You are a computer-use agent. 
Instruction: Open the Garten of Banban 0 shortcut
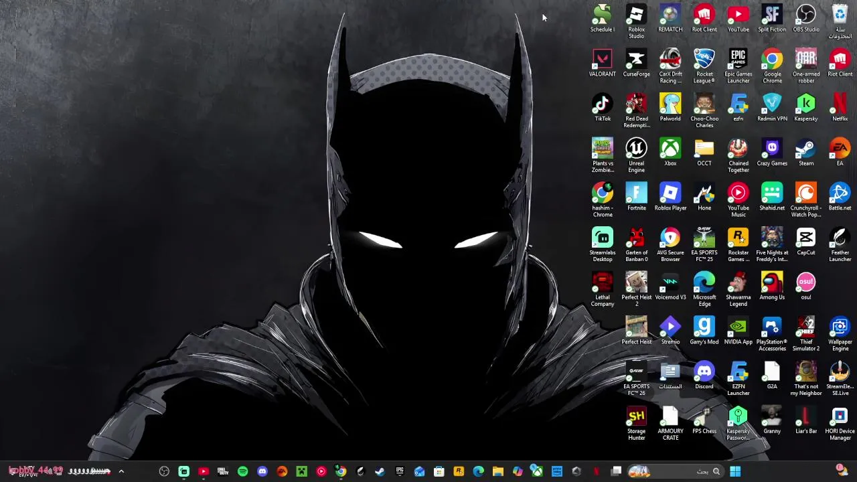point(636,245)
